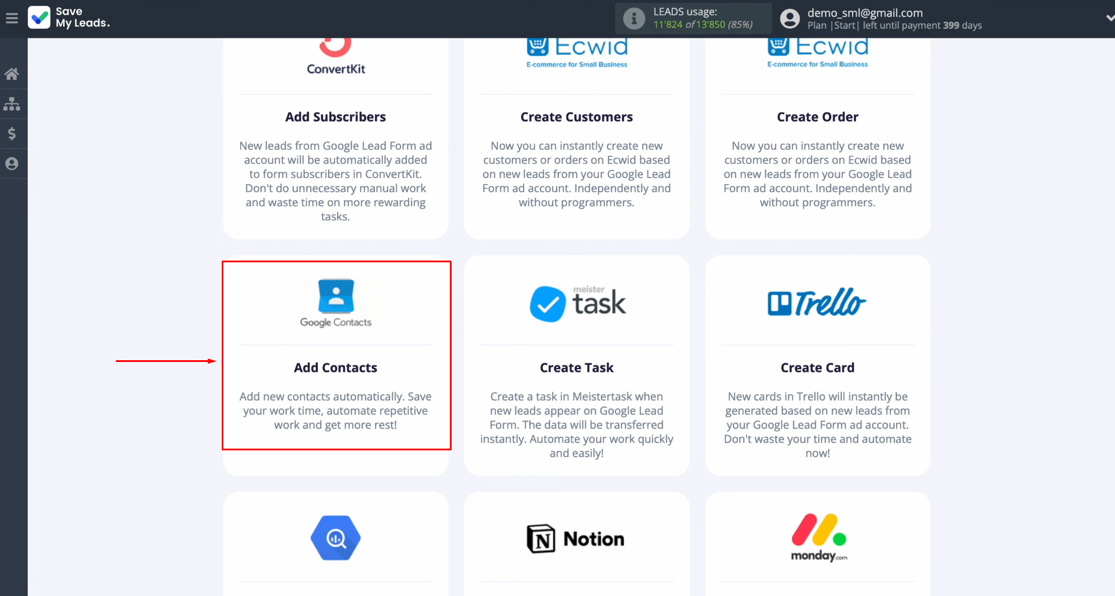This screenshot has width=1115, height=596.
Task: Click the monday.com logo
Action: 818,538
